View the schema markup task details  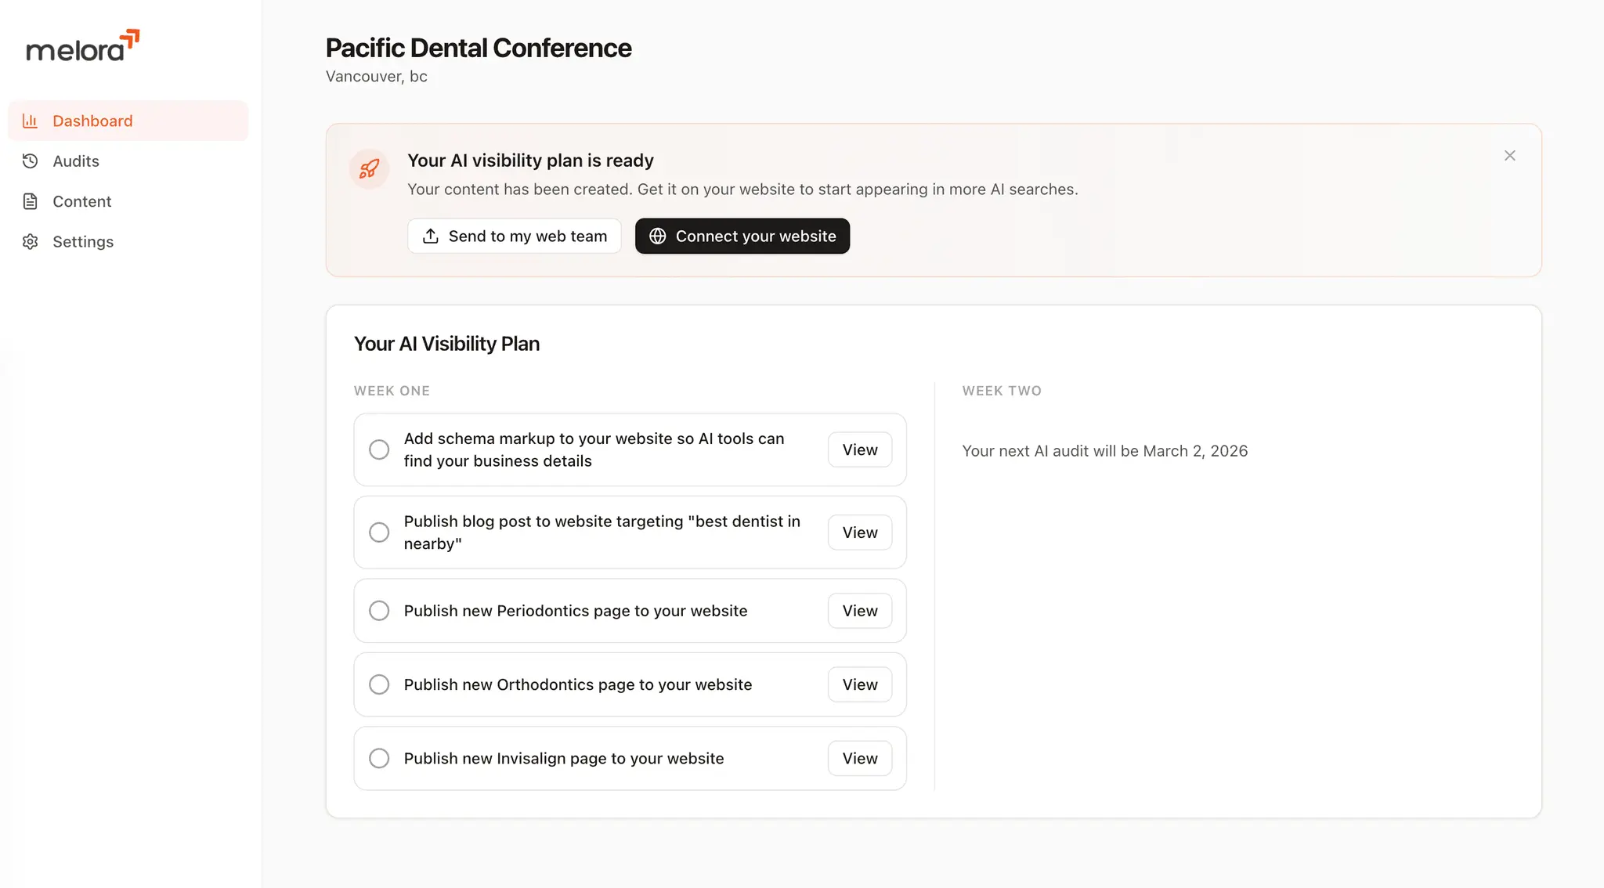tap(860, 449)
